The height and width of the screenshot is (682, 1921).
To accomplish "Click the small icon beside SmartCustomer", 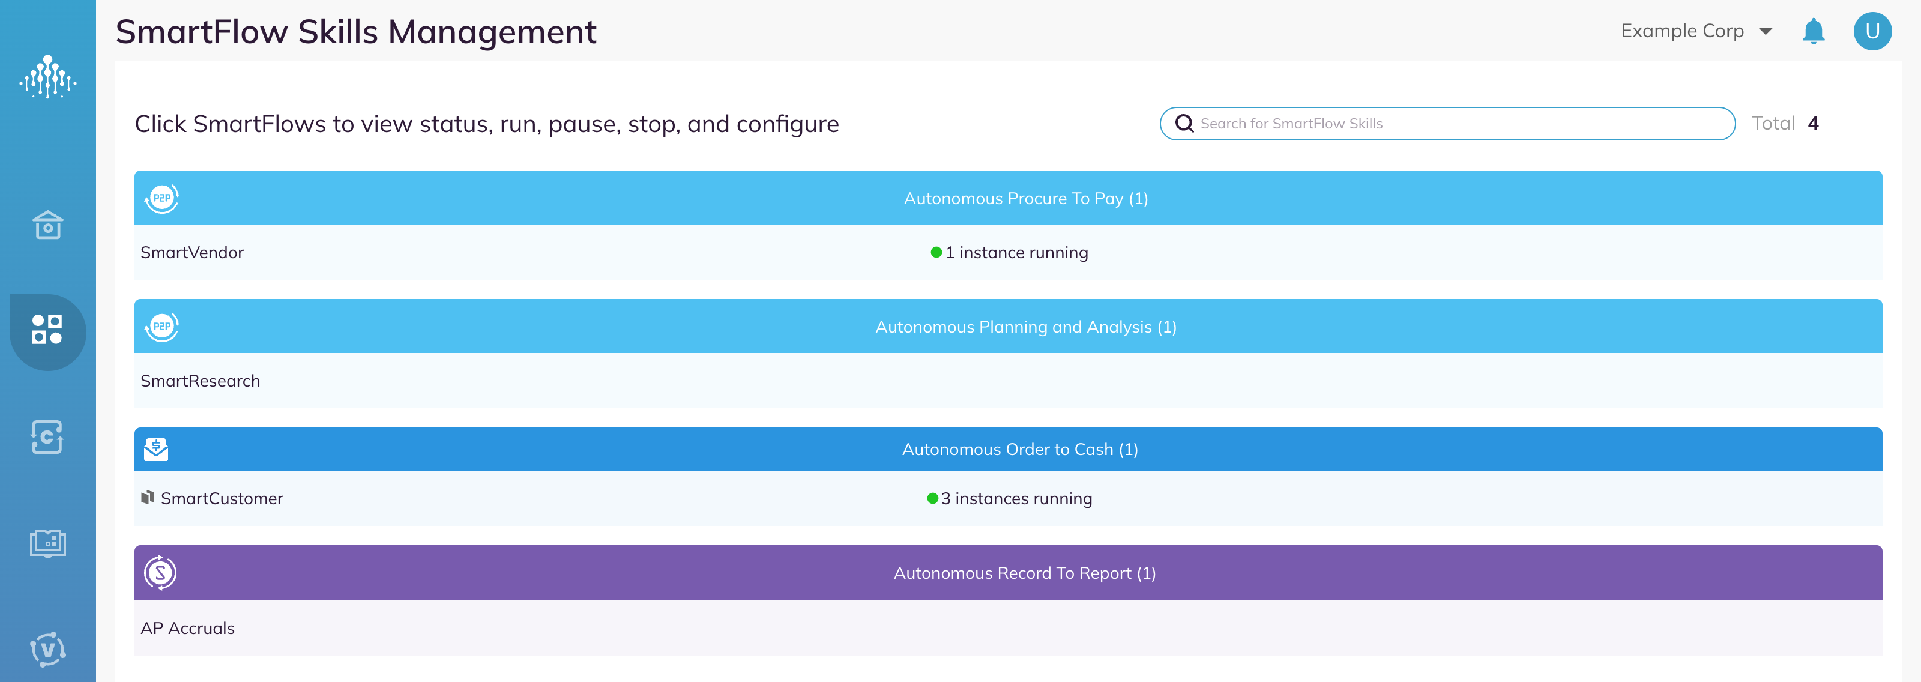I will (148, 497).
